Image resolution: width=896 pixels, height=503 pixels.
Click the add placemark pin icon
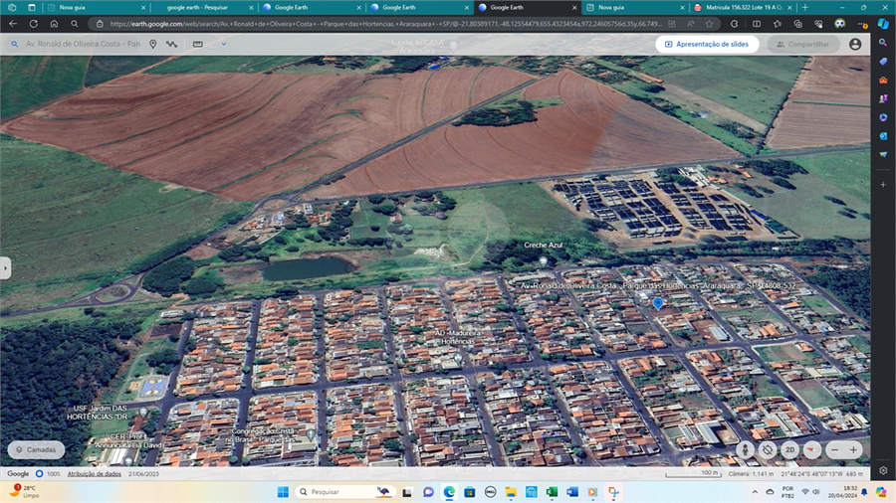(153, 44)
